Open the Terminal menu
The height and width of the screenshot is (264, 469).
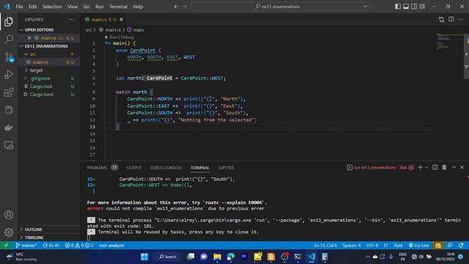118,7
